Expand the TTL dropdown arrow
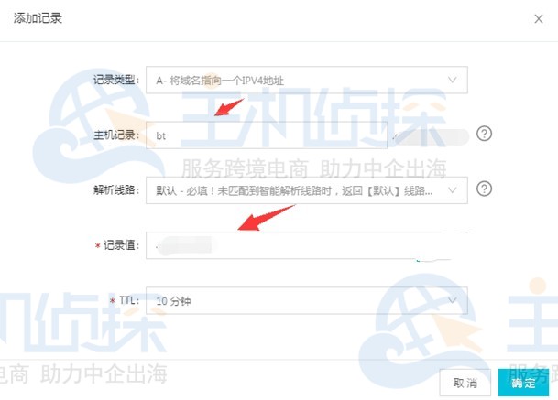Viewport: 558px width, 400px height. [x=452, y=300]
